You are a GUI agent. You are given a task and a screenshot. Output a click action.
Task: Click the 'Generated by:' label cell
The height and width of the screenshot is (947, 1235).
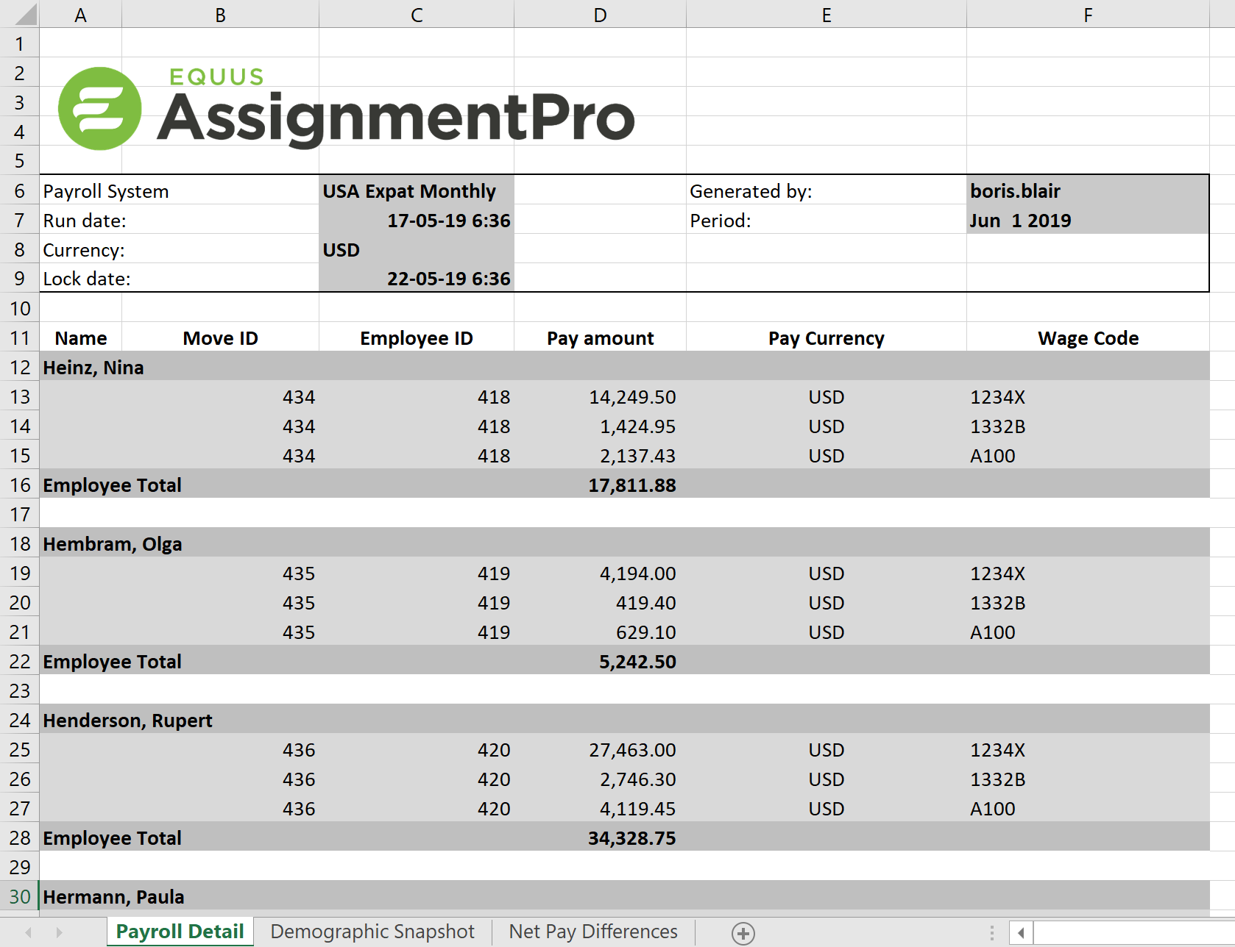point(827,190)
